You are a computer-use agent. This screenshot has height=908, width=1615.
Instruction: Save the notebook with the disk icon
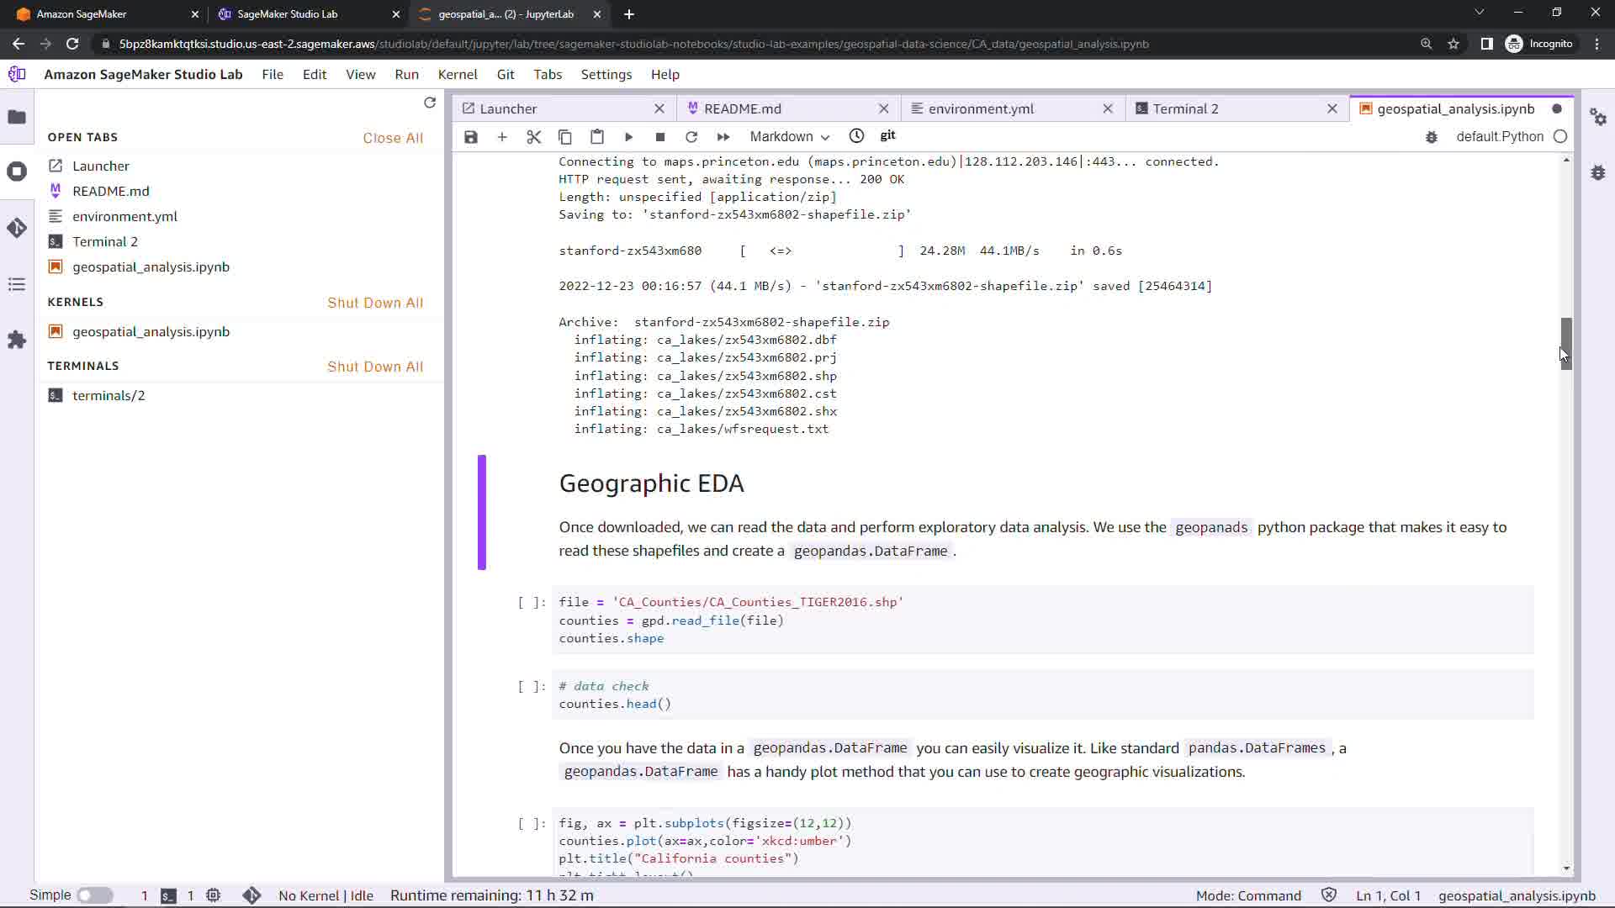[x=471, y=137]
